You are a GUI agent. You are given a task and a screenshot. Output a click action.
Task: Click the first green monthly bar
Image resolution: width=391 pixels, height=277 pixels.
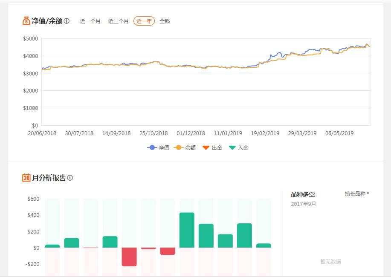click(52, 246)
